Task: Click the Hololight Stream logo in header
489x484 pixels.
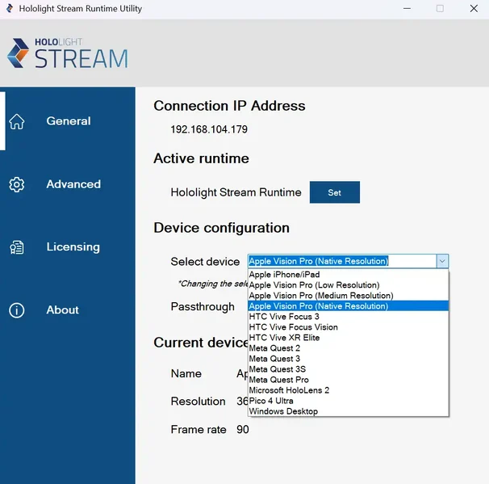Action: pyautogui.click(x=68, y=53)
